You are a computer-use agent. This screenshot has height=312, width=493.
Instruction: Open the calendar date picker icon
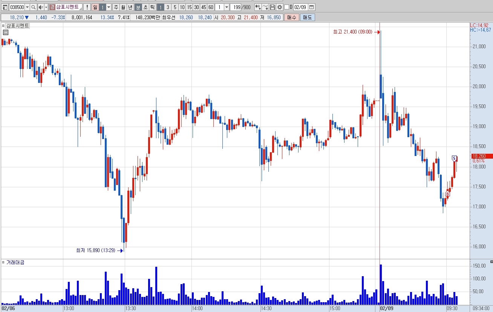click(x=311, y=7)
